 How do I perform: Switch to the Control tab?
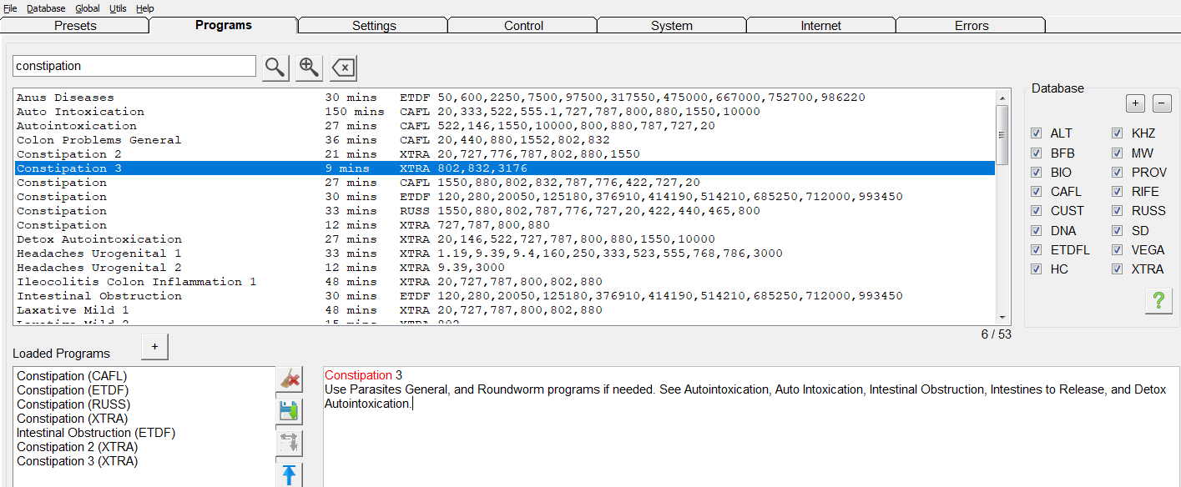(x=523, y=26)
